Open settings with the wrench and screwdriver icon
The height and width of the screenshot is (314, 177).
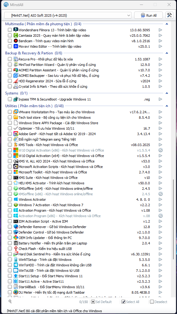click(169, 15)
